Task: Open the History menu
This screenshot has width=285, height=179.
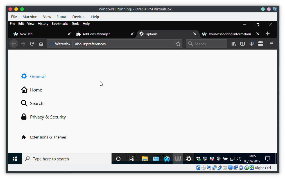Action: [x=43, y=24]
